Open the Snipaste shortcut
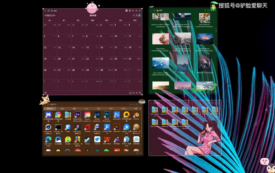Viewport: 275px width, 173px height. (x=77, y=140)
